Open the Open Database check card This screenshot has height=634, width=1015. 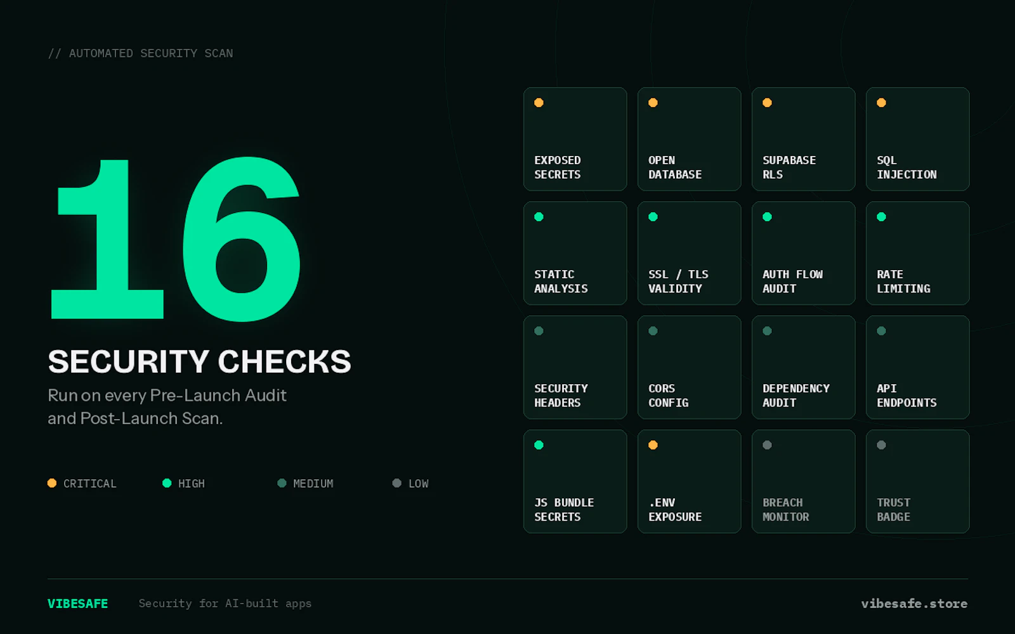(689, 139)
